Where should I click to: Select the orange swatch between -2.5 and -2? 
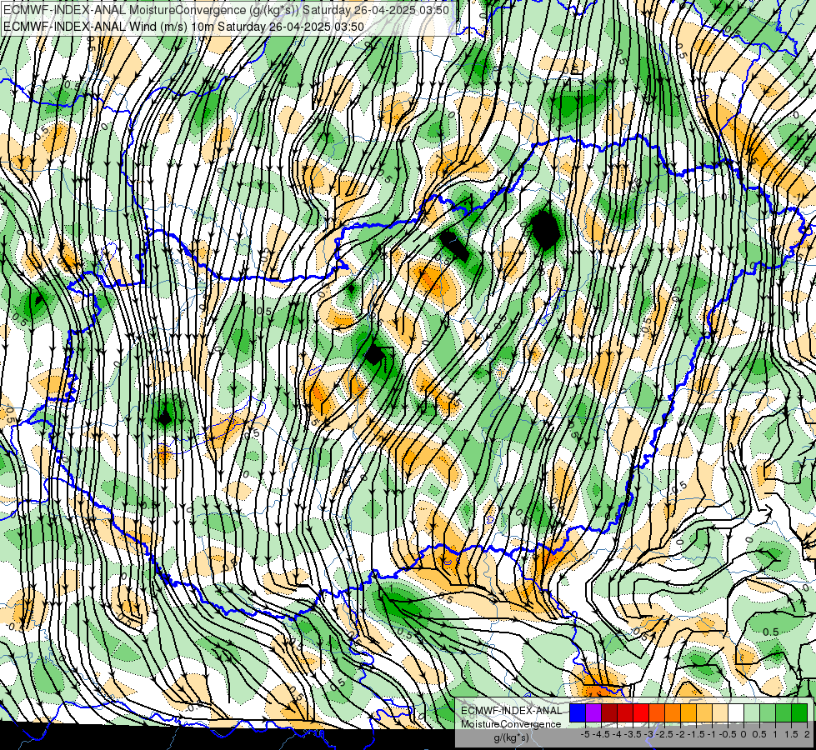[x=673, y=712]
